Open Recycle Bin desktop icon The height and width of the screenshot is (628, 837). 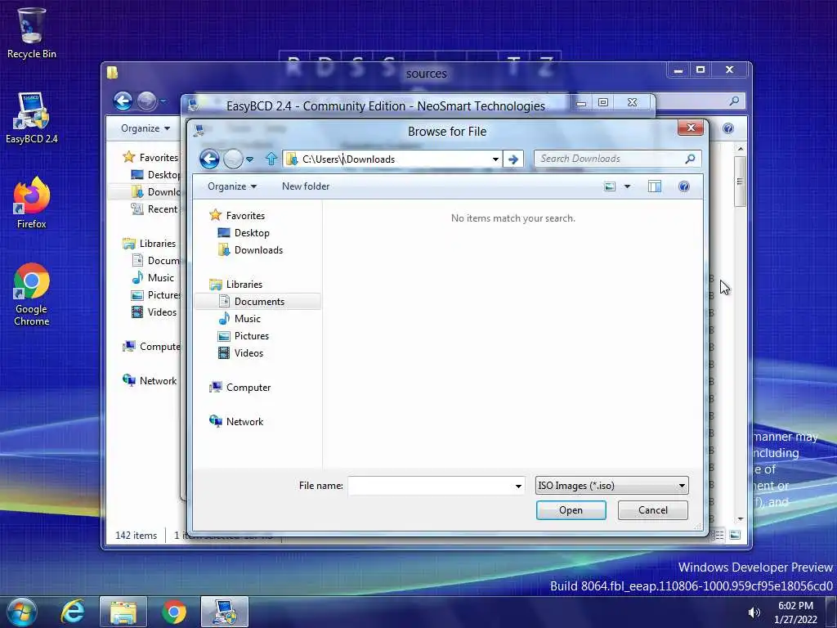click(x=31, y=33)
